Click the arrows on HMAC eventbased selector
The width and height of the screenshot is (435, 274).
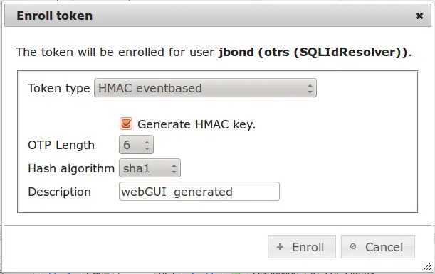pyautogui.click(x=310, y=89)
